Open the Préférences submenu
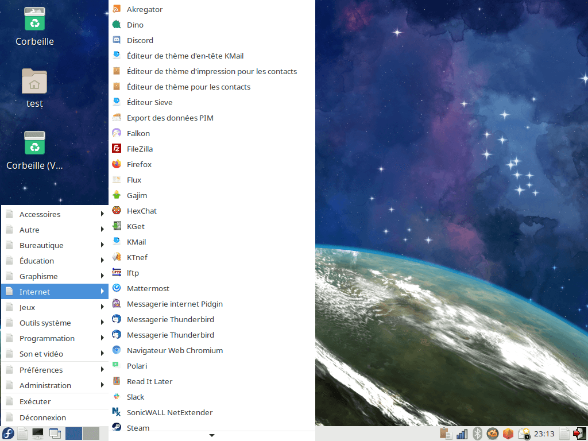 [x=55, y=370]
